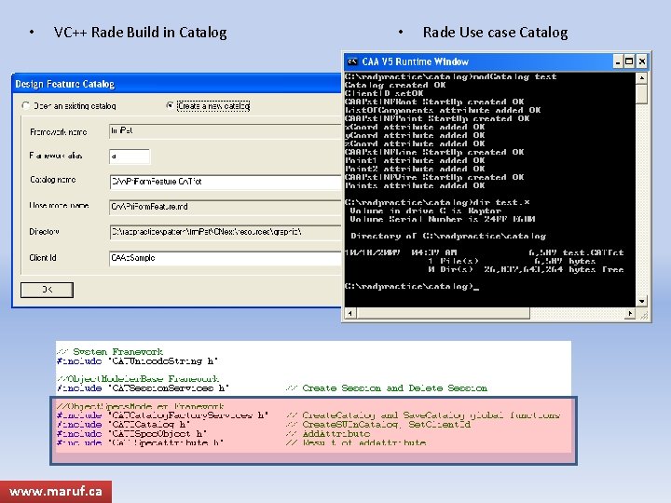The image size is (671, 503).
Task: Click '#include CATISpecObject.h' code line
Action: (x=131, y=434)
